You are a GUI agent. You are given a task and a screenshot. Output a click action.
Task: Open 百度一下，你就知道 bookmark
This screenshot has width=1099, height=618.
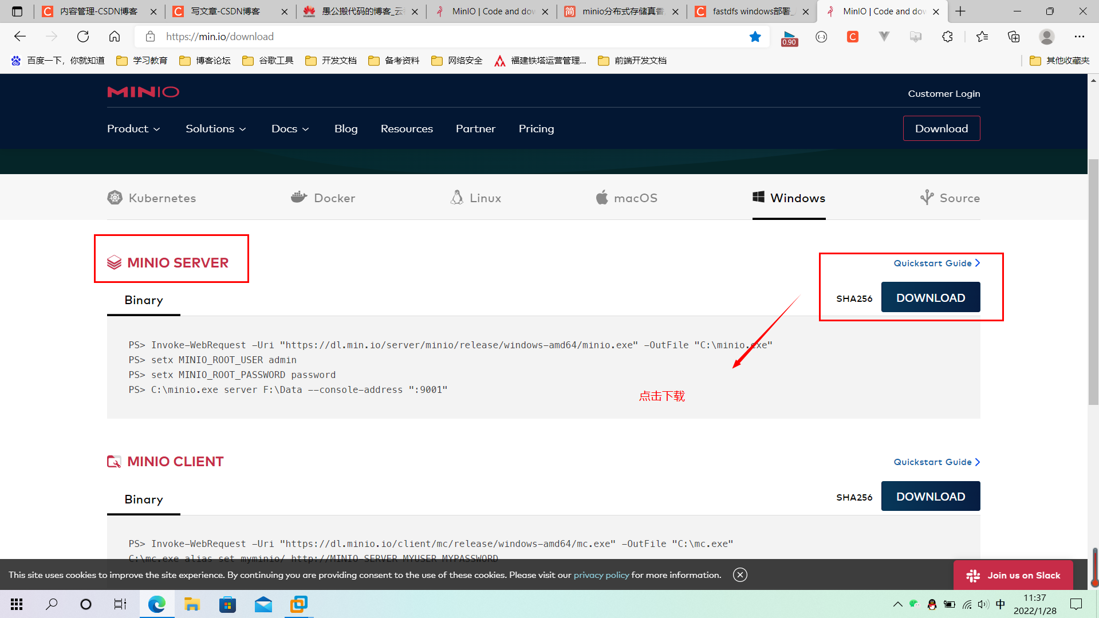[x=58, y=61]
